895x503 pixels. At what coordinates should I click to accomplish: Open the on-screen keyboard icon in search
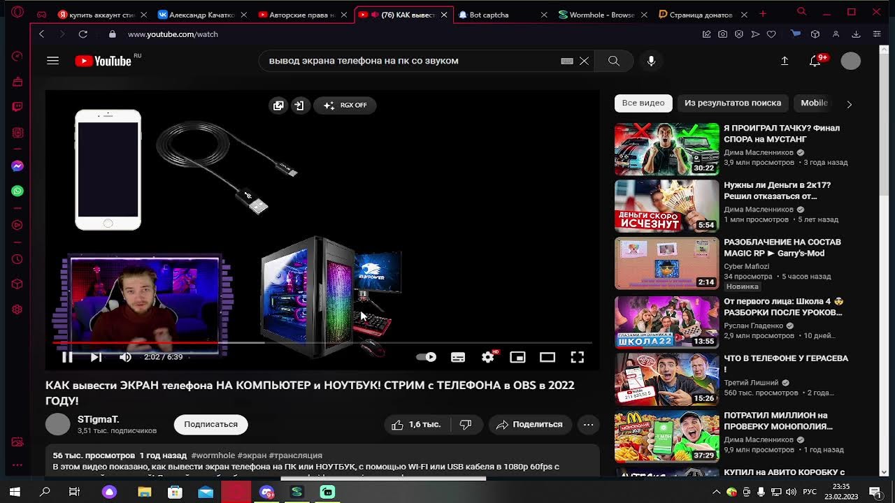point(567,61)
